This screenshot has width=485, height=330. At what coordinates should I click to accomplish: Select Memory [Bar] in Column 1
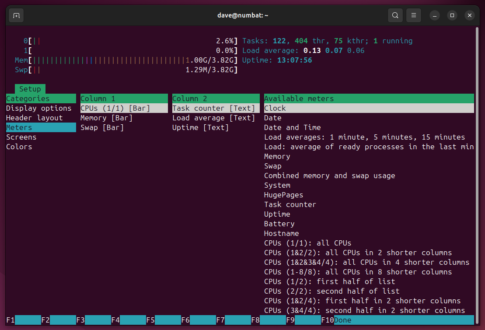pos(106,118)
